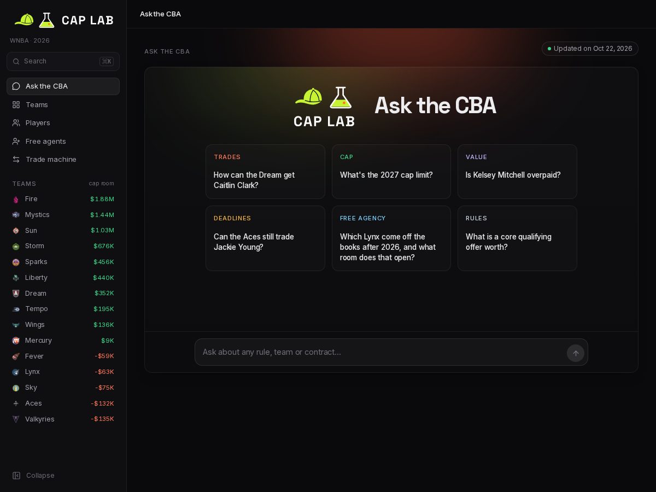Click the Wings cap room $136K
The height and width of the screenshot is (492, 656).
tap(104, 325)
